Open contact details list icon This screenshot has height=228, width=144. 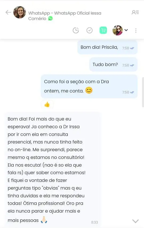pos(135,12)
